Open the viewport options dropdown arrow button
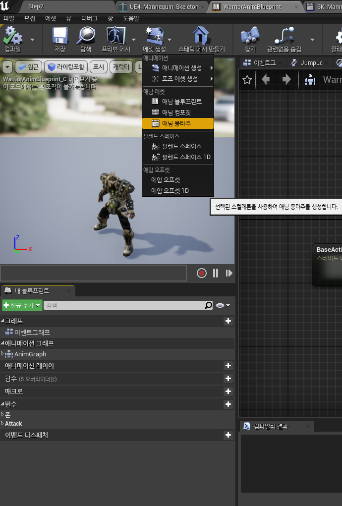The image size is (342, 506). coord(7,67)
